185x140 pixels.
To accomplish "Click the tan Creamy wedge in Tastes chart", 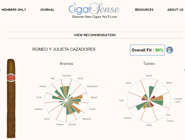I will (158, 98).
